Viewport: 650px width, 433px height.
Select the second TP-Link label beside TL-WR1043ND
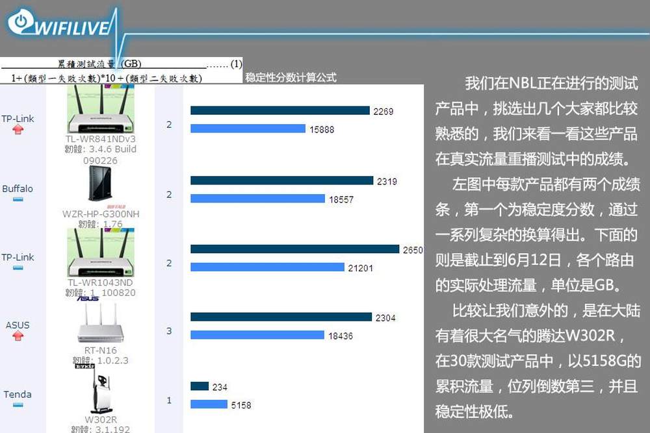coord(18,257)
